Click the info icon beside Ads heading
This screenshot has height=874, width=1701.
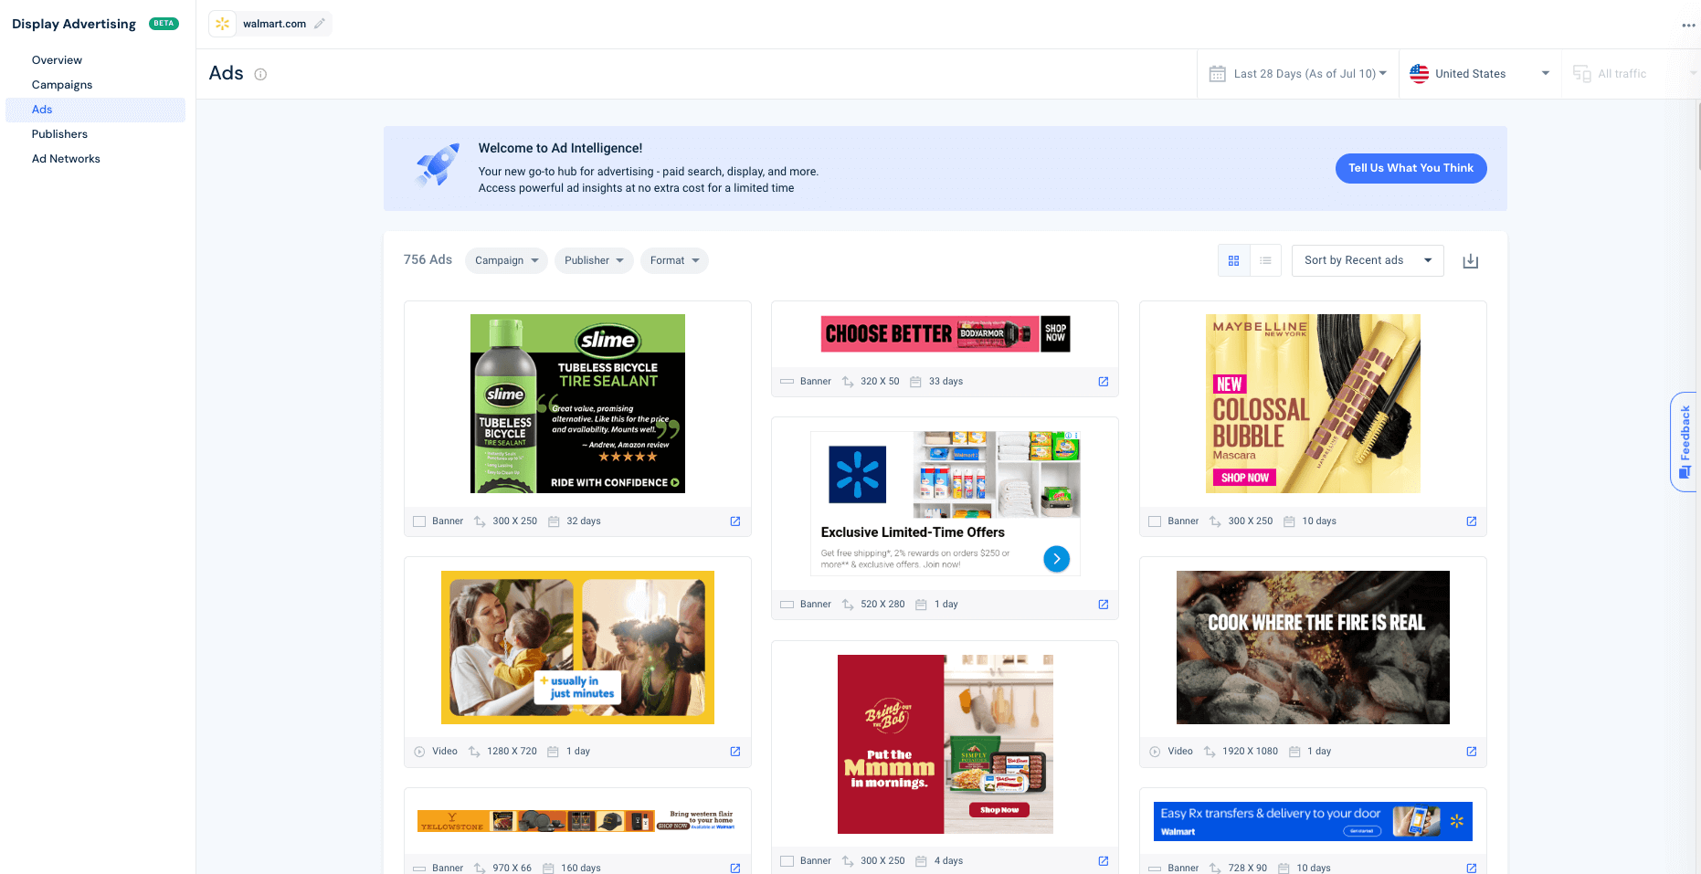pos(260,74)
